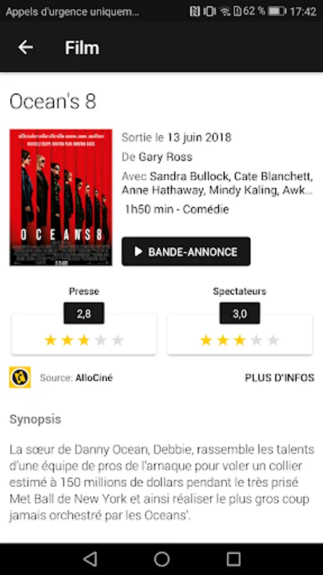The image size is (323, 575).
Task: Play the Bande-Annonce trailer
Action: point(186,251)
